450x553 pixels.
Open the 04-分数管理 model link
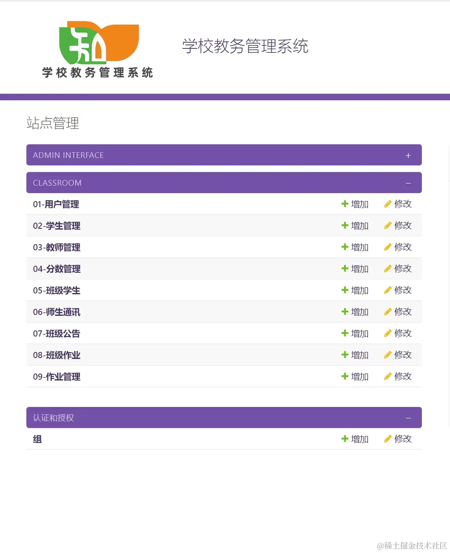point(57,269)
